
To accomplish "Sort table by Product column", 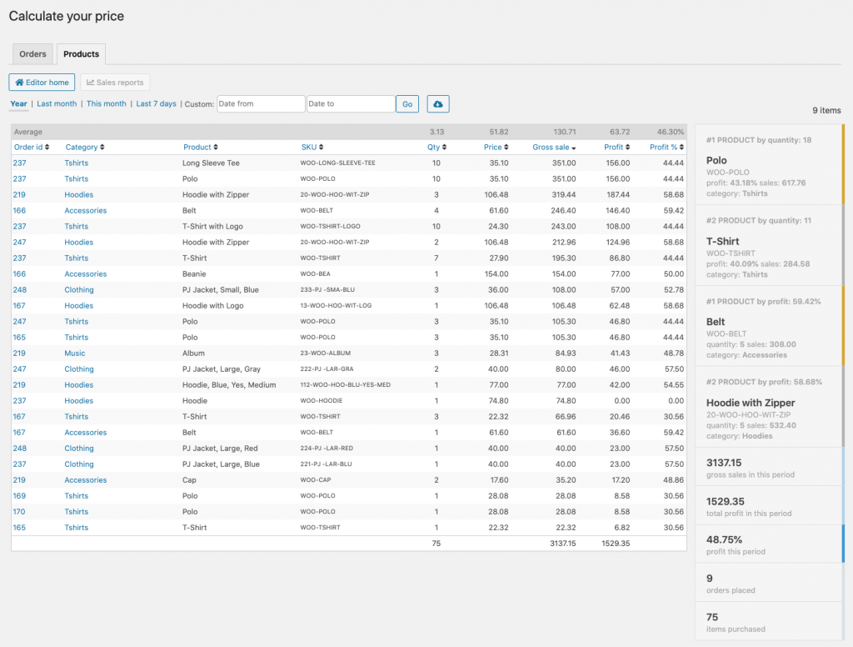I will [197, 147].
